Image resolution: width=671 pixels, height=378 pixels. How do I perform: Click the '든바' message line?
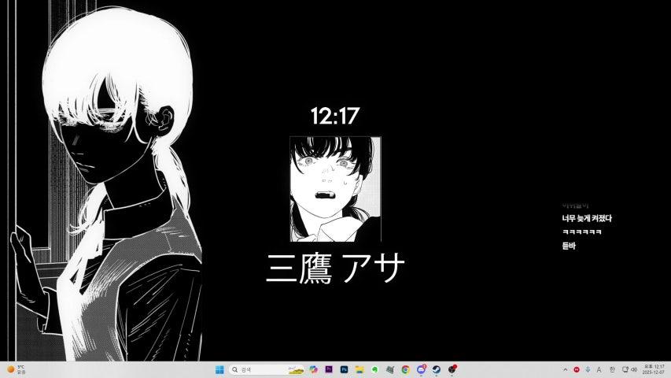pyautogui.click(x=569, y=246)
